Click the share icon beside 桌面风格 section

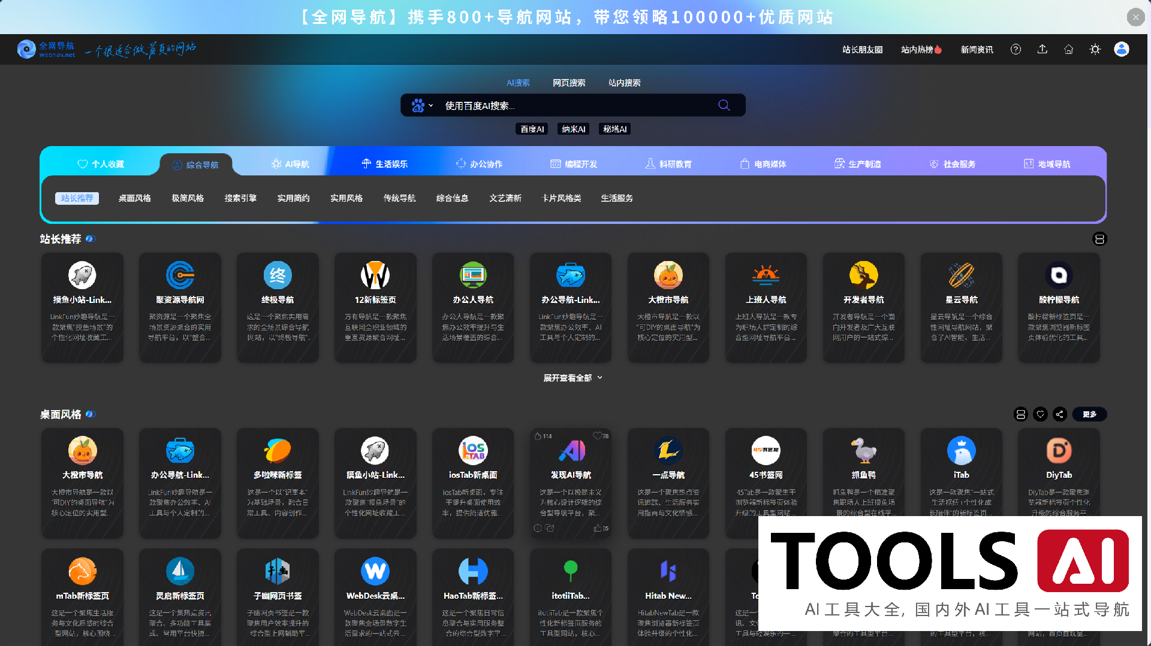point(1059,414)
